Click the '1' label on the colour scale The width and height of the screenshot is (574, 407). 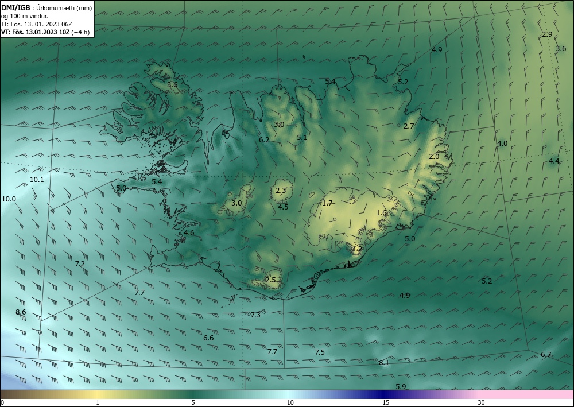point(98,403)
